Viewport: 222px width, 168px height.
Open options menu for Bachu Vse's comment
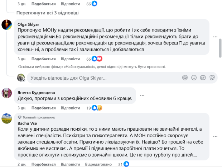pos(216,137)
